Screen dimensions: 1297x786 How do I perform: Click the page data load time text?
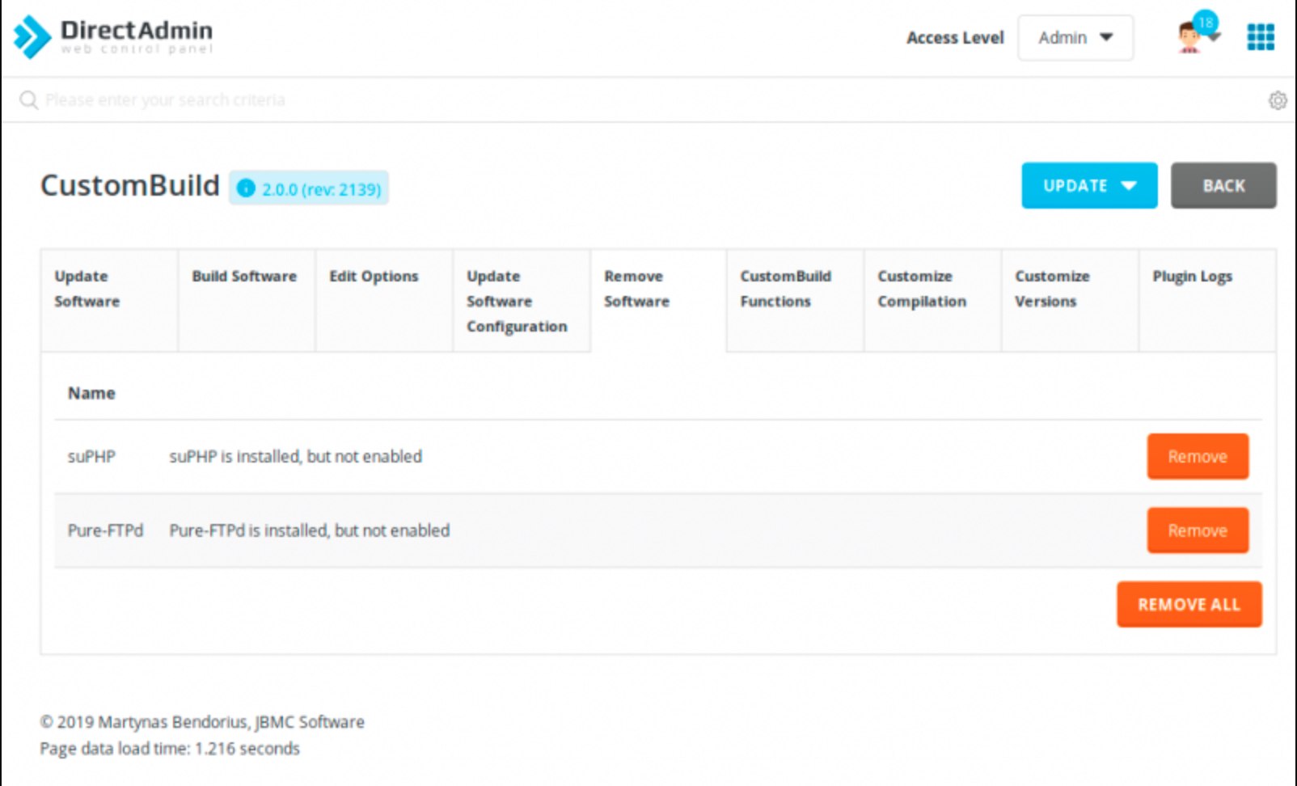click(170, 749)
